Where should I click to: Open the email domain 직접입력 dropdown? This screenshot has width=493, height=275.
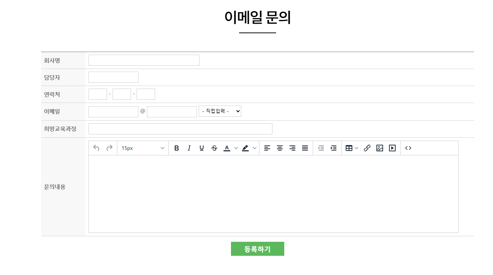click(x=220, y=111)
